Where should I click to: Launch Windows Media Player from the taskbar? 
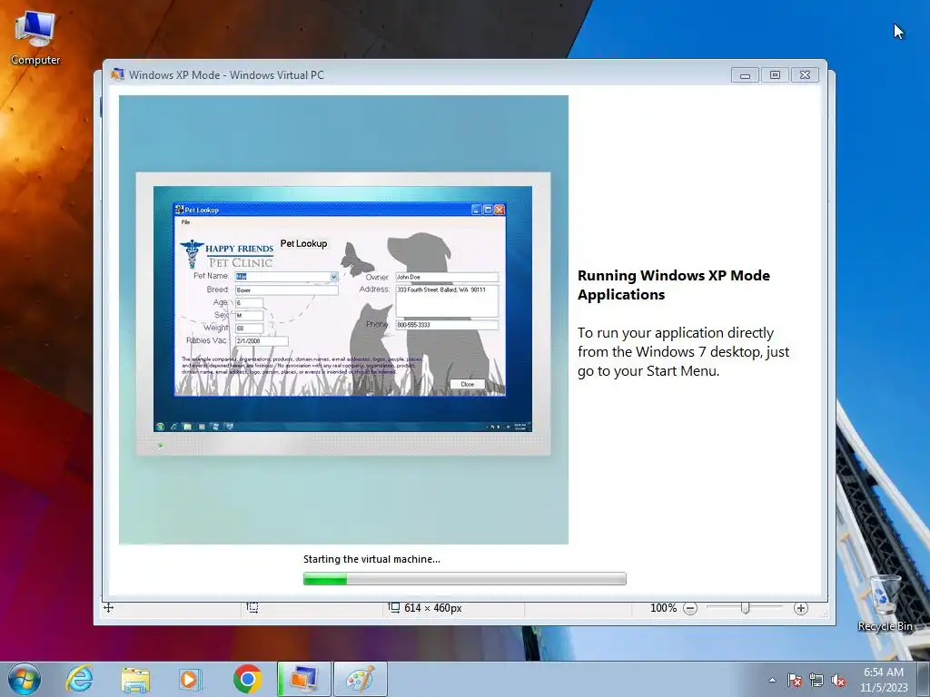[191, 679]
